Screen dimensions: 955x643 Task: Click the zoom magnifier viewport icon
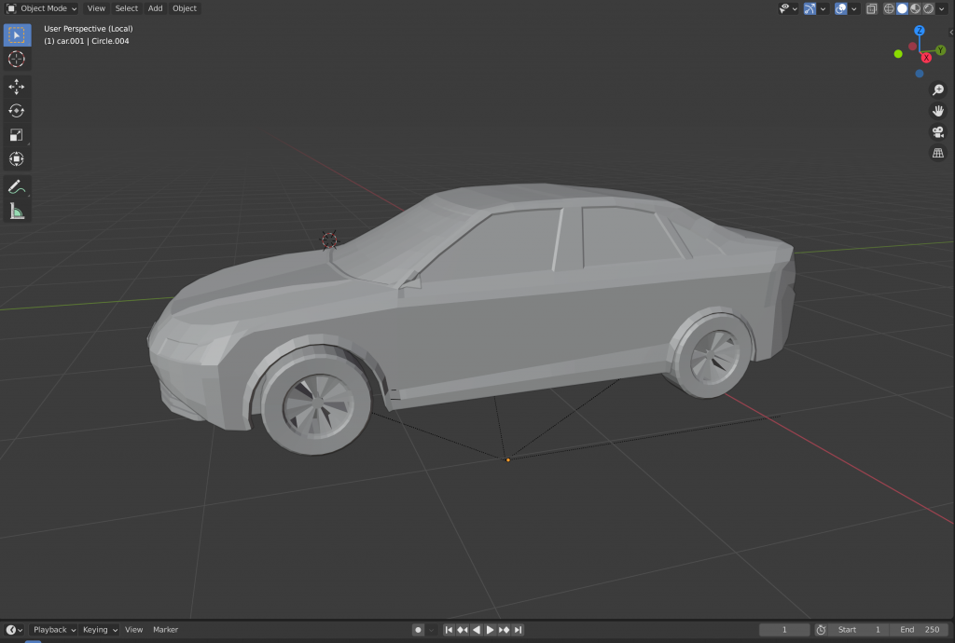(938, 90)
